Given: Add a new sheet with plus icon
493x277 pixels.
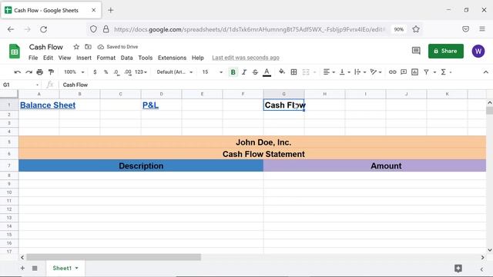Looking at the screenshot, I should click(x=22, y=269).
